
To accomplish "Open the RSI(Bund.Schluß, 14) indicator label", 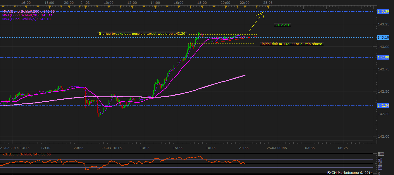I will 26,154.
